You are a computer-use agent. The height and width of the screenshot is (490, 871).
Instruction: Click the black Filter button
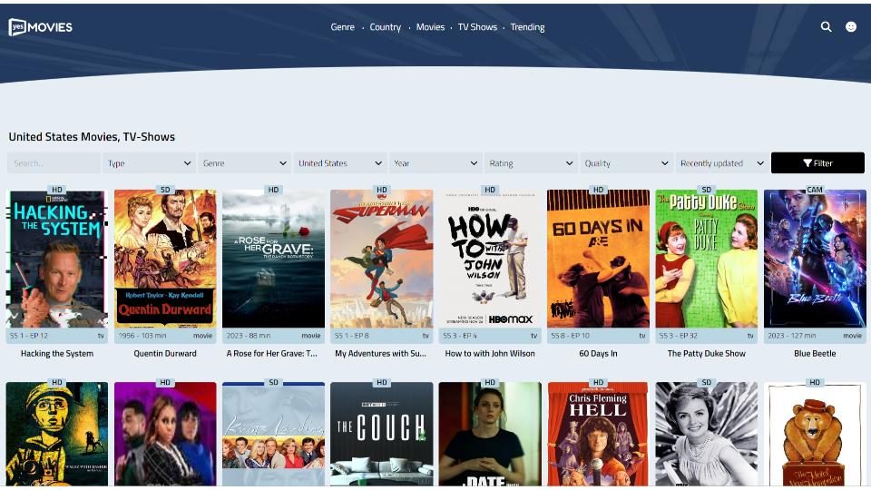(x=817, y=163)
